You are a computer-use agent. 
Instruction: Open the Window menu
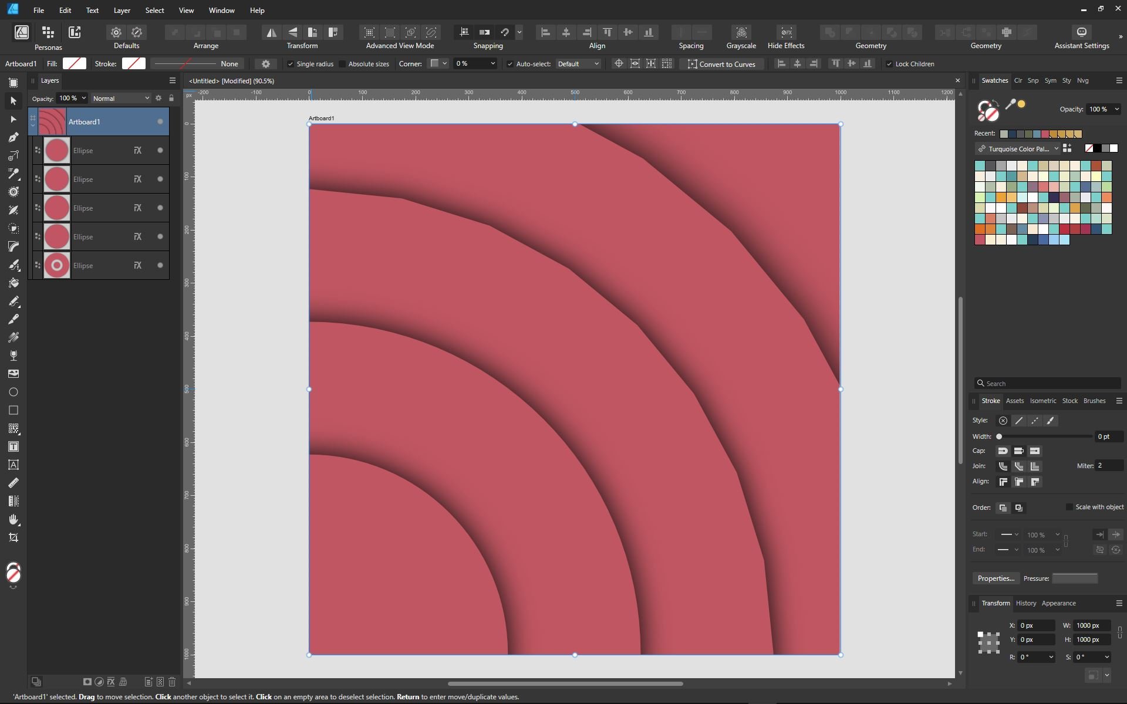click(x=221, y=11)
